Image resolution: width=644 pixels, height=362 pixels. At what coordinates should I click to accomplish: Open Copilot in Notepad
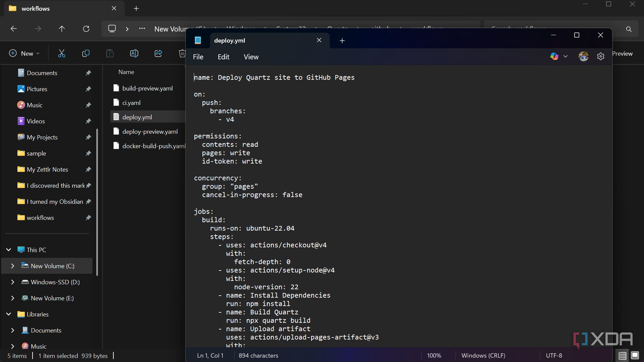(x=555, y=56)
